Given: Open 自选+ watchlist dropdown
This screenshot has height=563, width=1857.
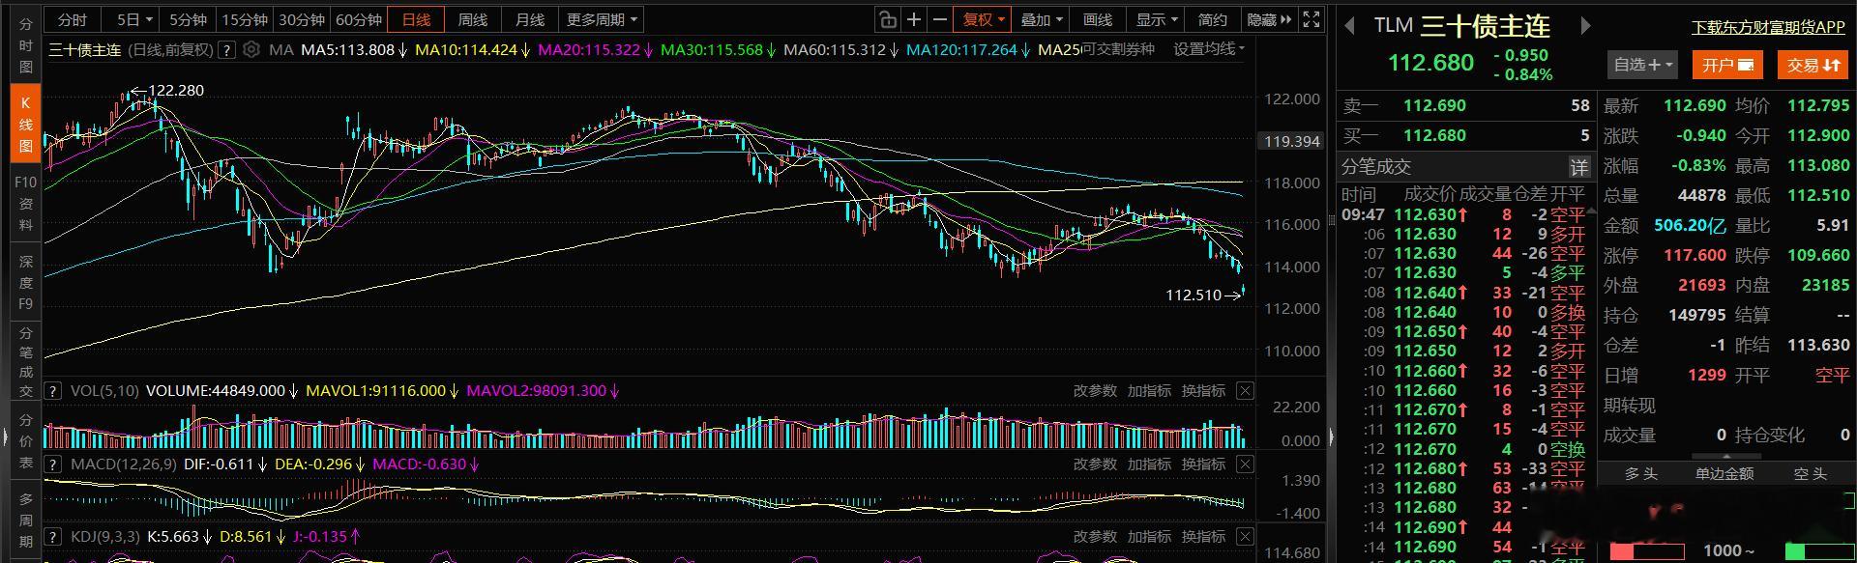Looking at the screenshot, I should [x=1643, y=65].
